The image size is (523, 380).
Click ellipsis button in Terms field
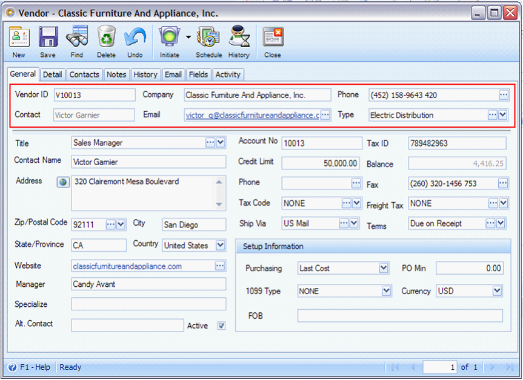pos(490,223)
